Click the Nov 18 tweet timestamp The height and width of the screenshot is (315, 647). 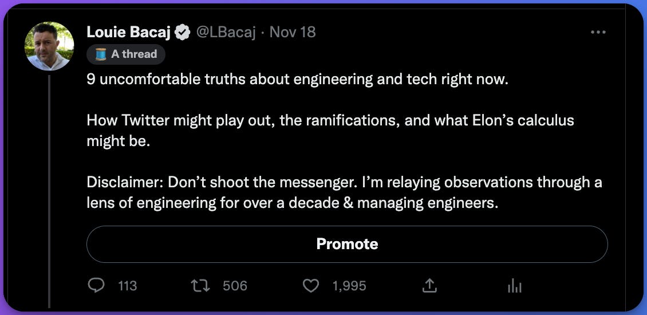(293, 32)
